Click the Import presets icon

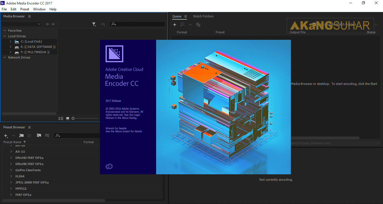click(x=39, y=135)
